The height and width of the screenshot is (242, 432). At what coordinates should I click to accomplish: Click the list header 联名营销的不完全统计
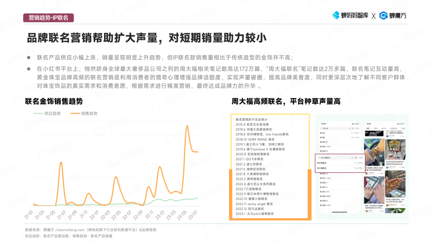(252, 120)
